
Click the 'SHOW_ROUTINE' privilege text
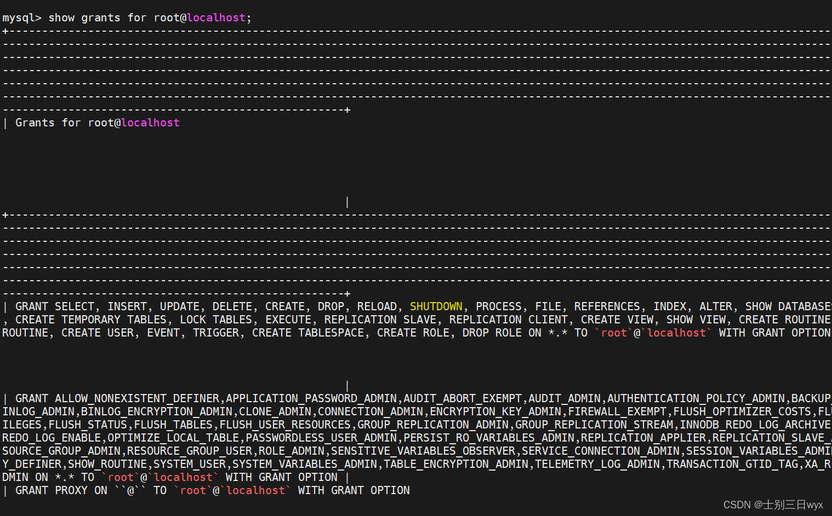(107, 465)
